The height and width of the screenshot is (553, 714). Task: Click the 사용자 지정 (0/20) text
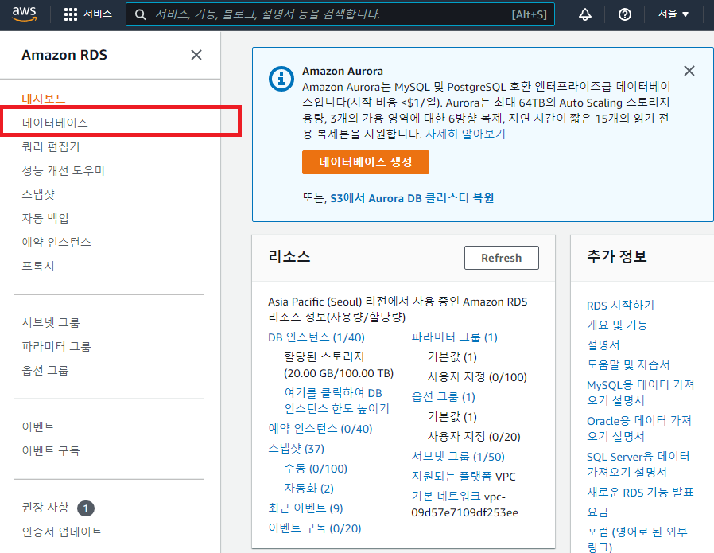tap(474, 437)
